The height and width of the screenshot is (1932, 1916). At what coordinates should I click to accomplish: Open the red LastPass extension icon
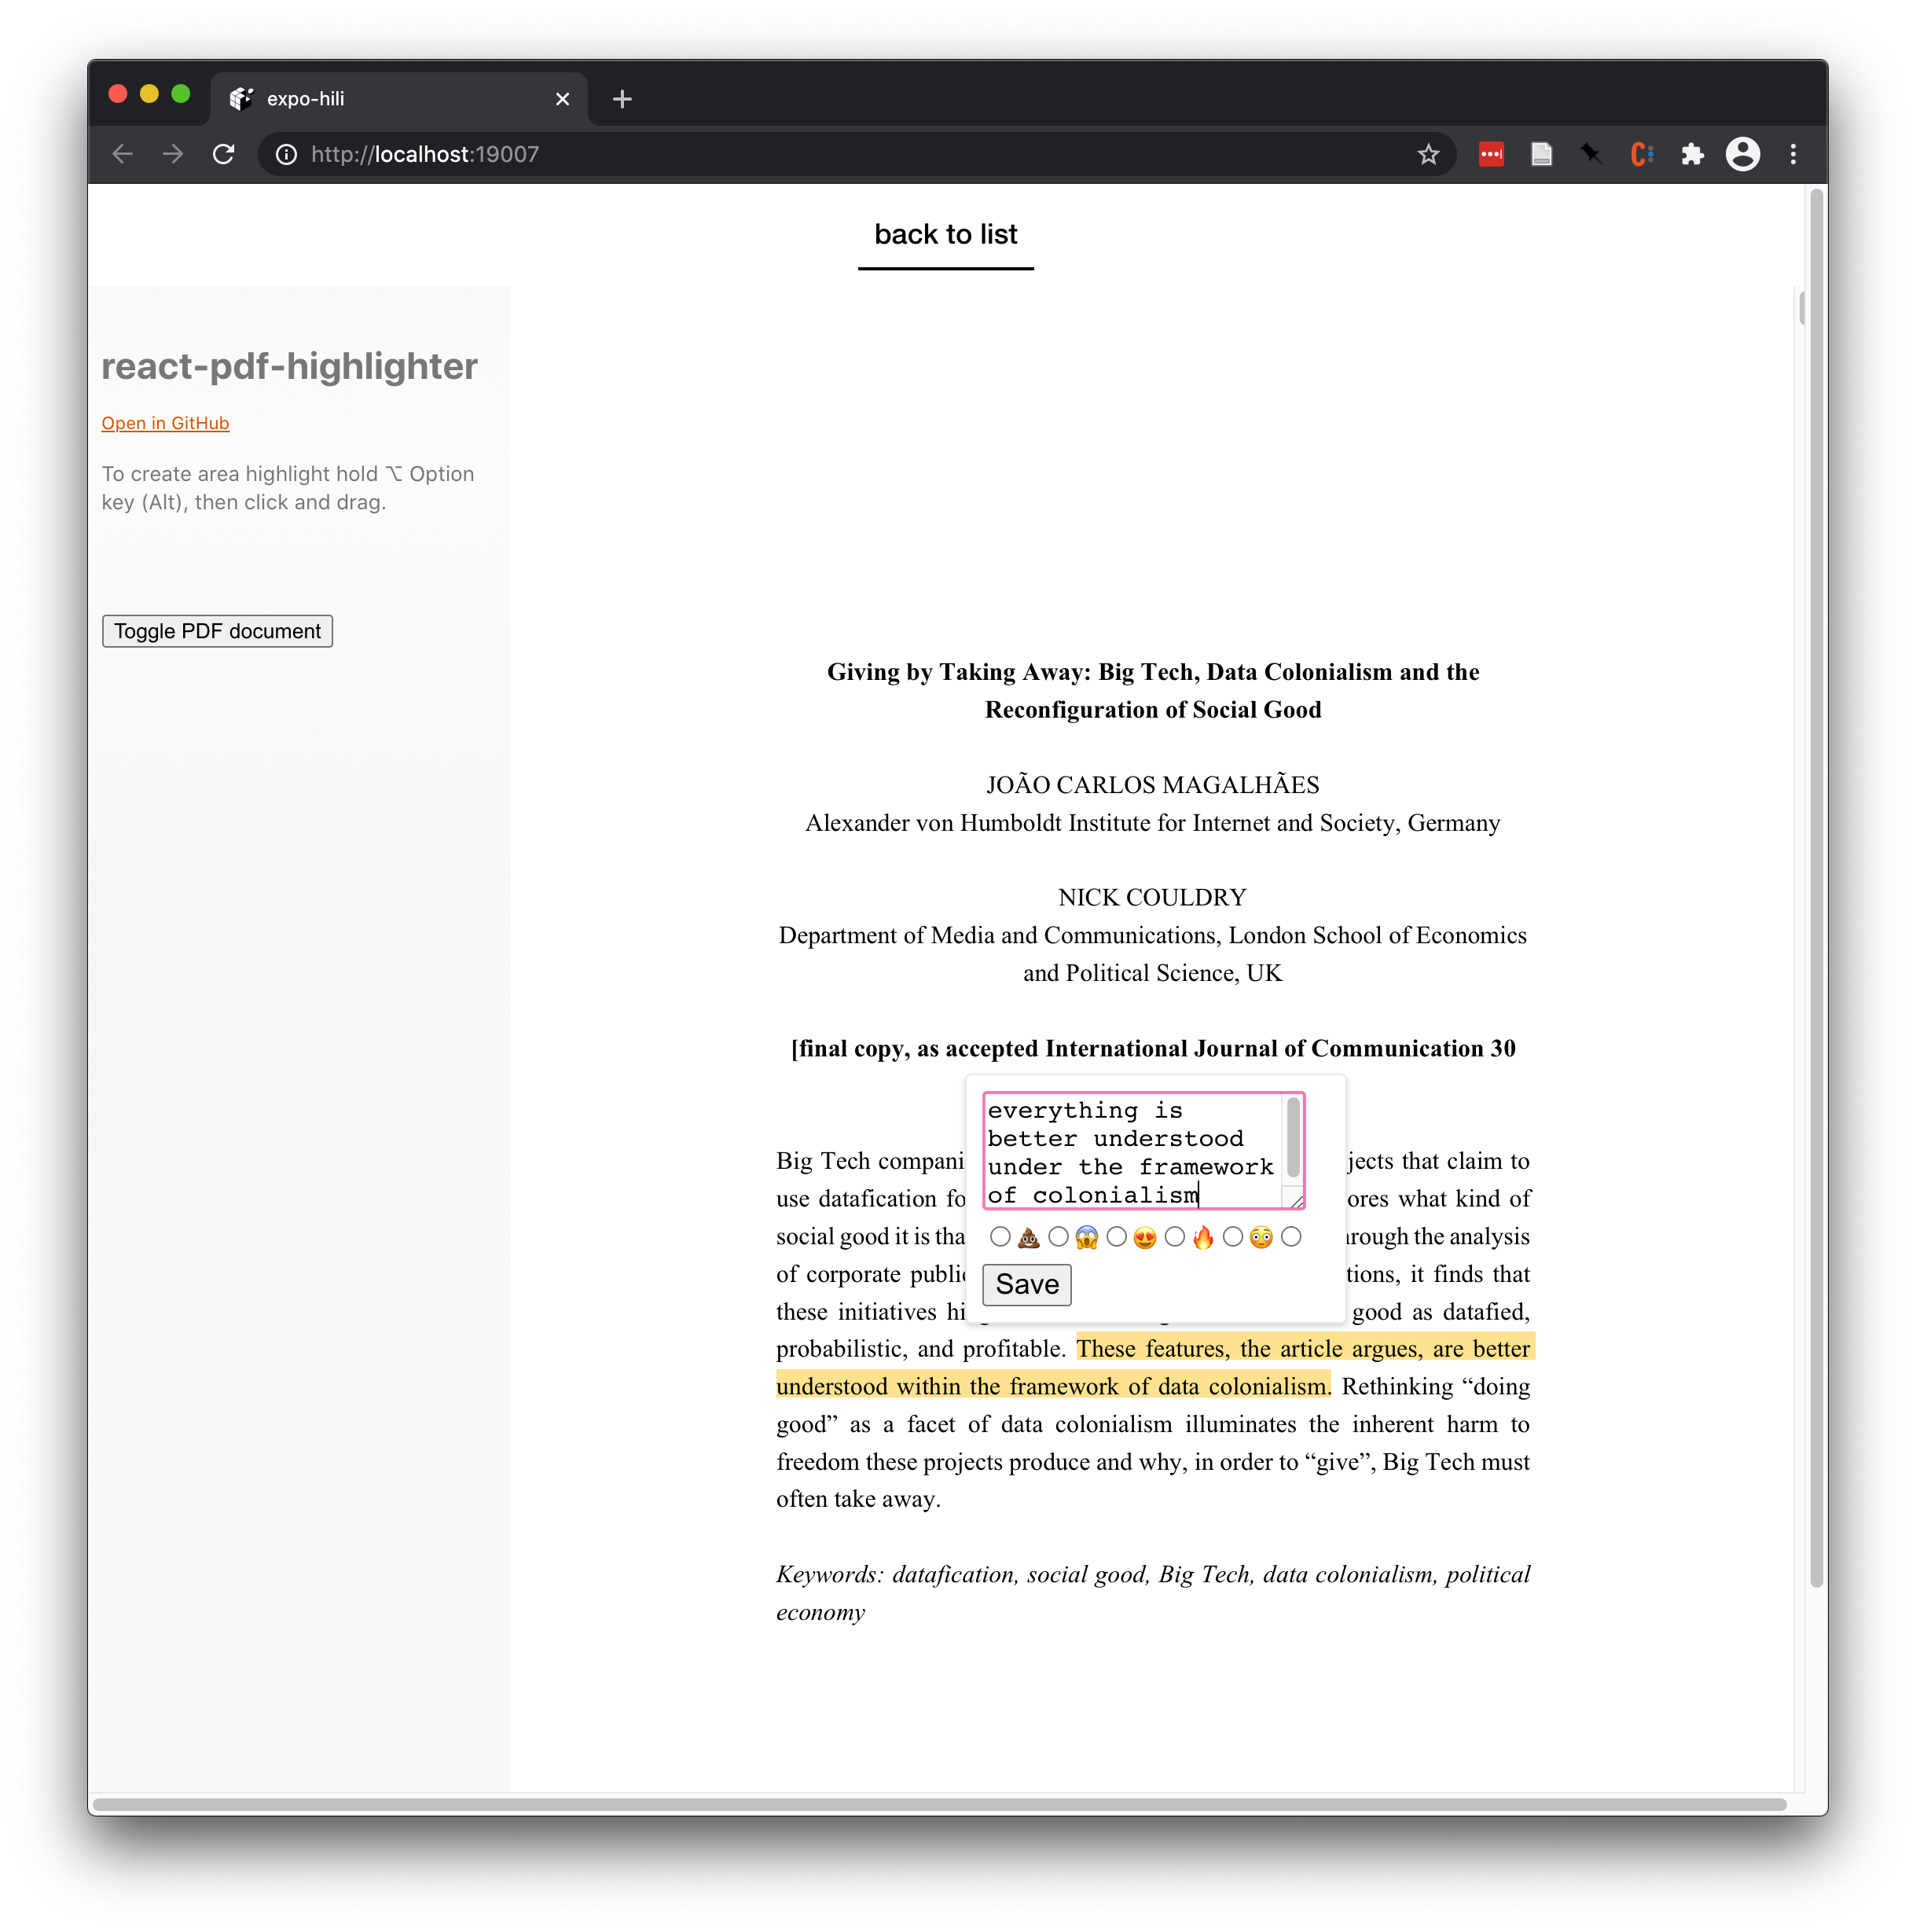pyautogui.click(x=1490, y=154)
